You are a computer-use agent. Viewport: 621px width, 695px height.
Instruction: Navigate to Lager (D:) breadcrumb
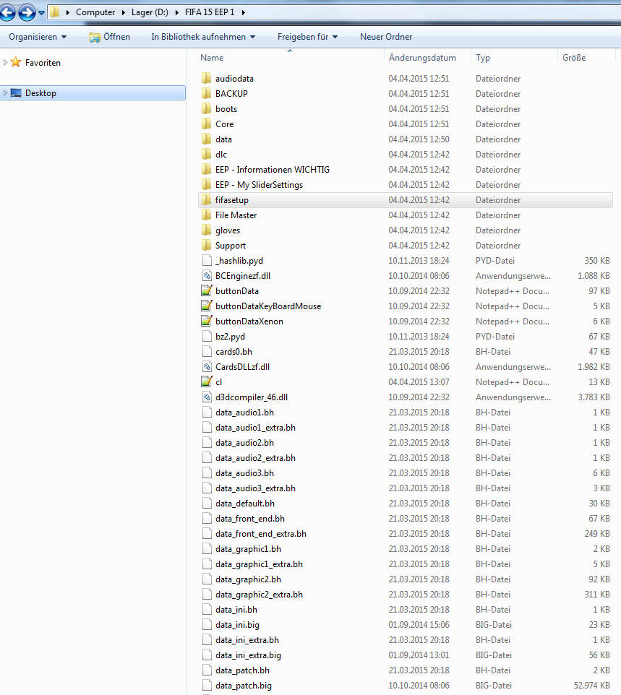pos(150,12)
